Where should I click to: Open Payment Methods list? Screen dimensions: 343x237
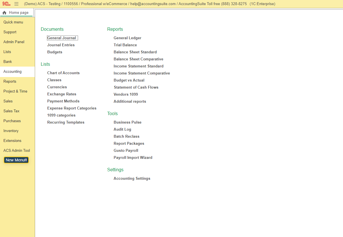pos(63,101)
